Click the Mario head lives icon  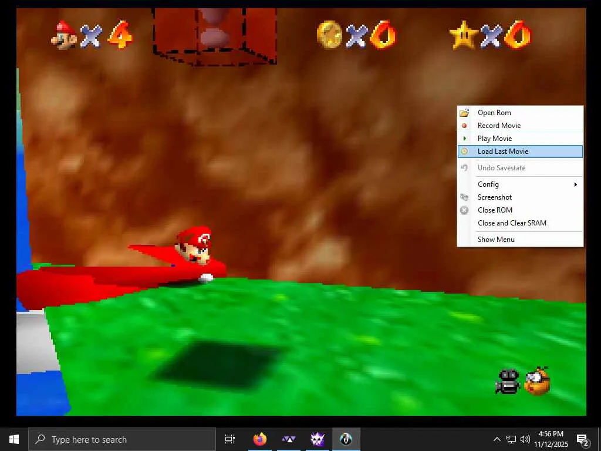point(64,35)
